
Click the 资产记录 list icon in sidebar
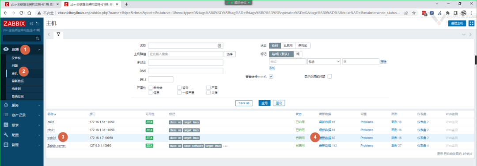tap(6, 115)
